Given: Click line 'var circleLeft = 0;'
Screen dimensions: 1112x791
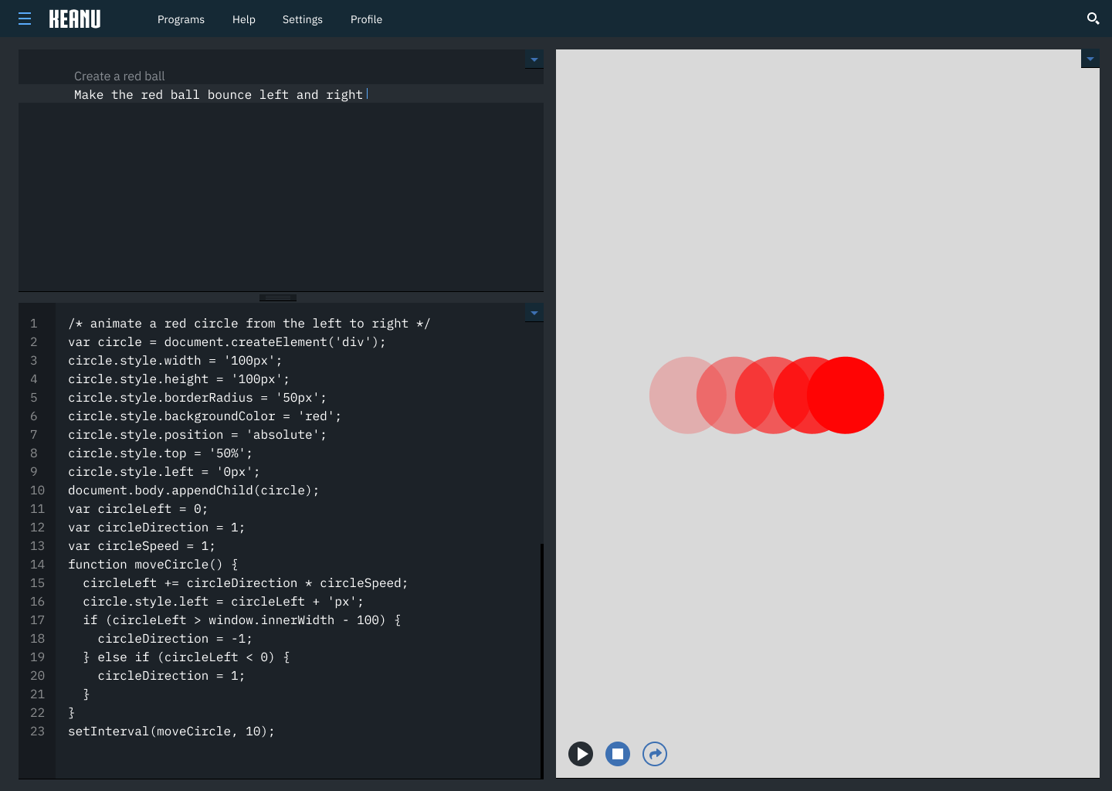Looking at the screenshot, I should [x=137, y=509].
